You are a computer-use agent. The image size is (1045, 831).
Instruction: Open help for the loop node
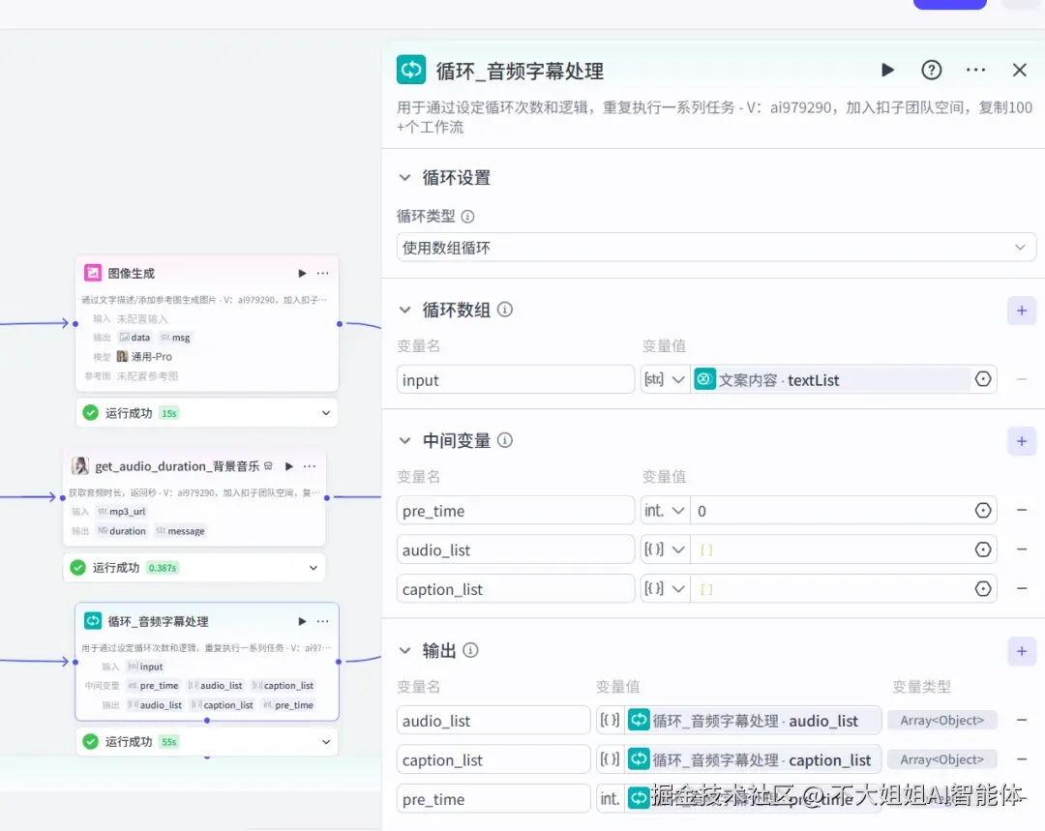931,69
